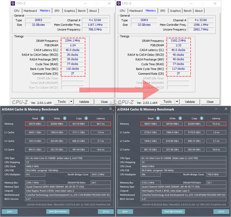Switch to Mainboard tab in left CPU-Z
This screenshot has width=231, height=217.
(x=30, y=11)
